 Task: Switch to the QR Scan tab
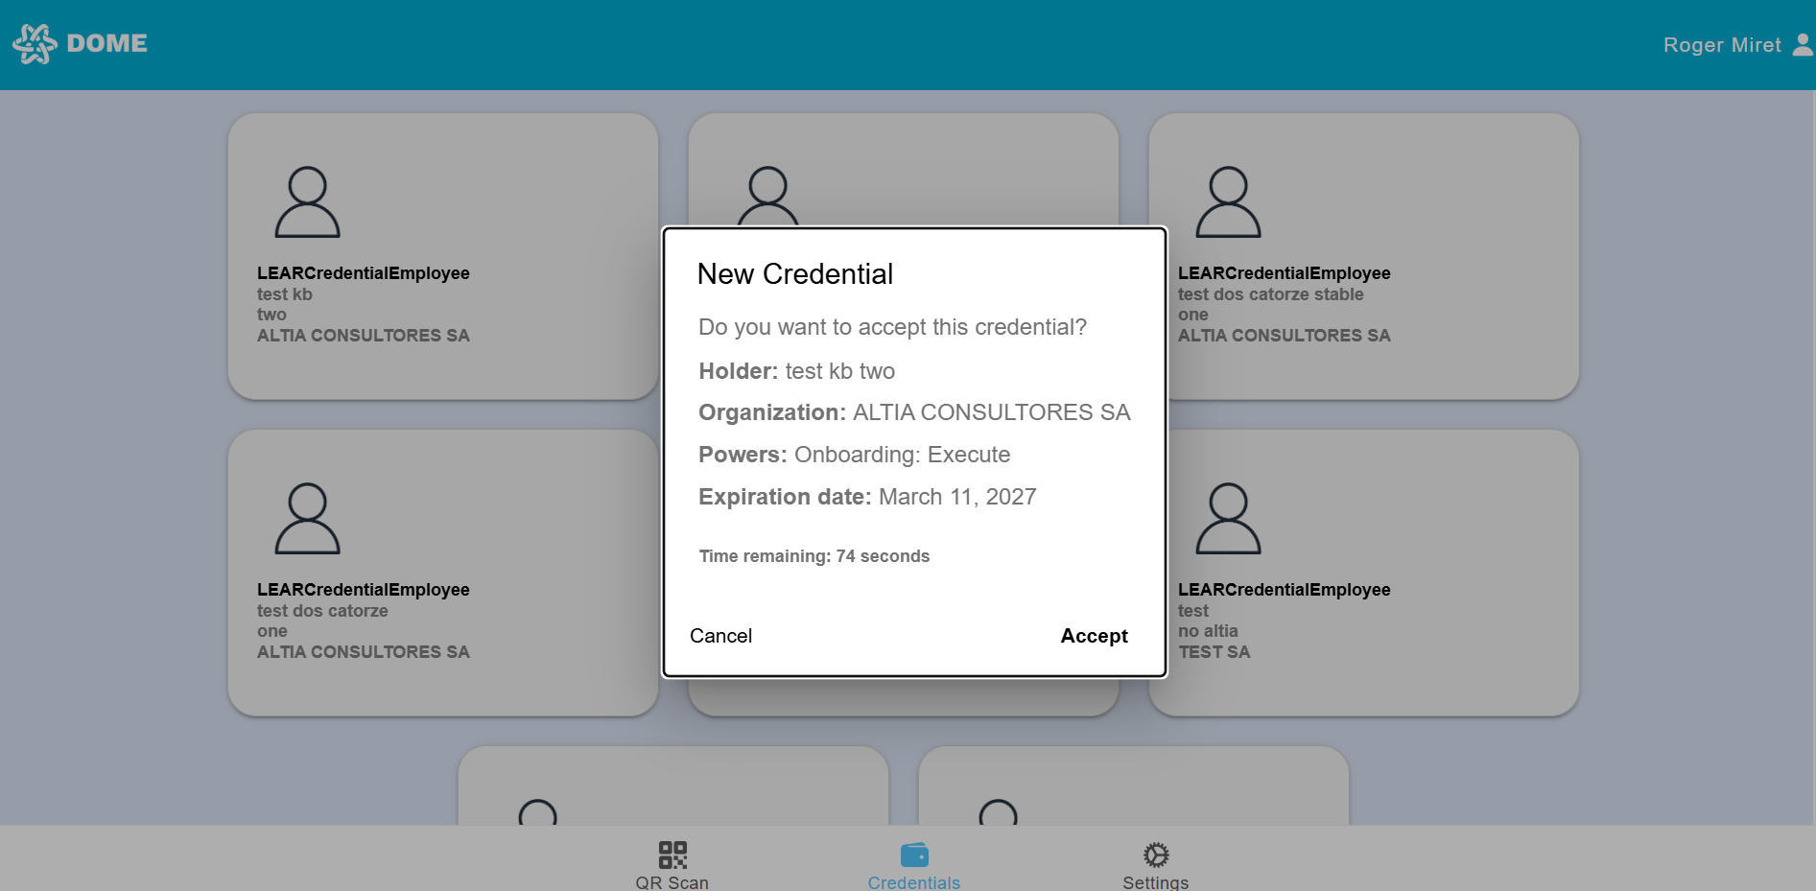click(x=672, y=881)
